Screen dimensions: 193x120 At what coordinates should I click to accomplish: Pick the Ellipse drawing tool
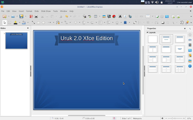click(x=43, y=23)
